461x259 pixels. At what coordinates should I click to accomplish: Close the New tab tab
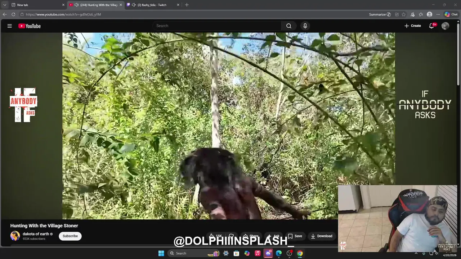tap(63, 5)
